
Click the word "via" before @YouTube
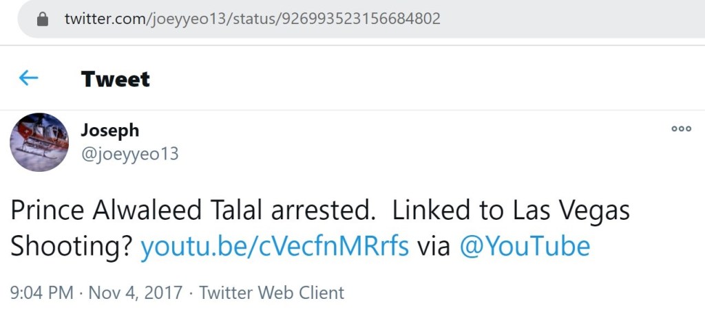point(434,245)
